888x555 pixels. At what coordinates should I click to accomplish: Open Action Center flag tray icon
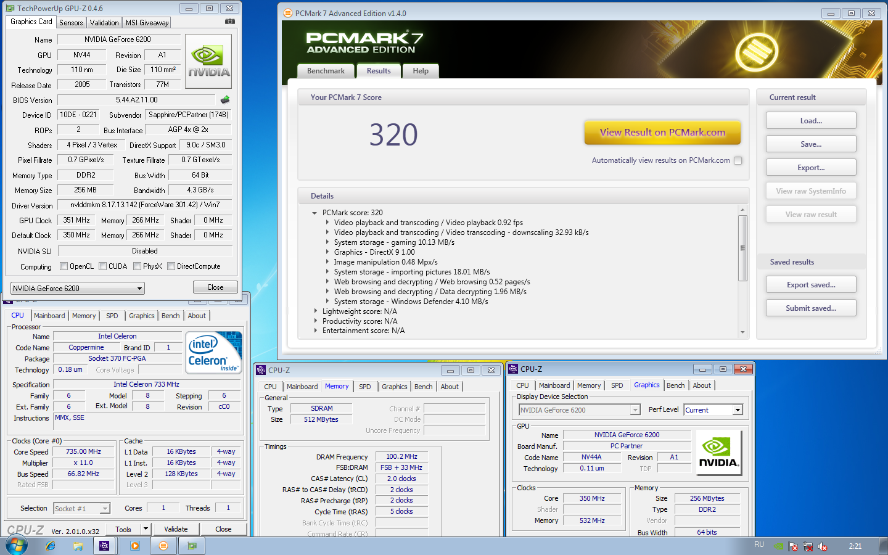point(794,546)
